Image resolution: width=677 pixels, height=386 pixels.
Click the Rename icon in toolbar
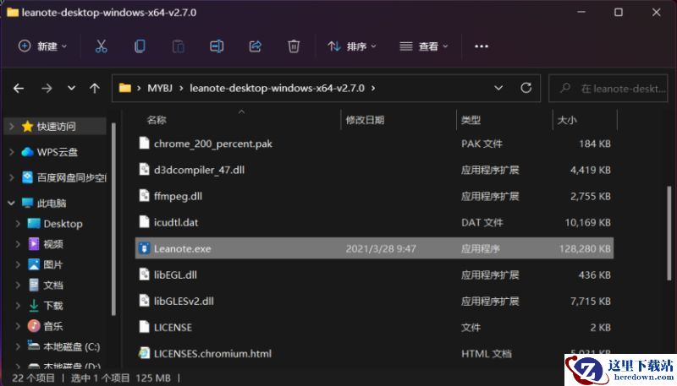point(217,46)
